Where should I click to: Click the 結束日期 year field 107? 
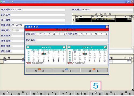coord(82,34)
